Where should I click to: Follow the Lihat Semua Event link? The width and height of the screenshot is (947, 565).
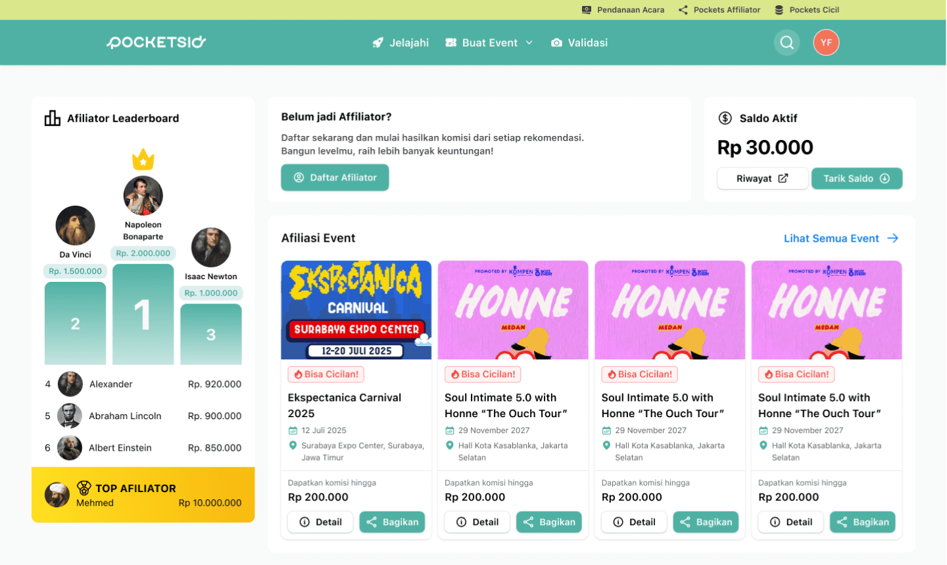pyautogui.click(x=841, y=238)
